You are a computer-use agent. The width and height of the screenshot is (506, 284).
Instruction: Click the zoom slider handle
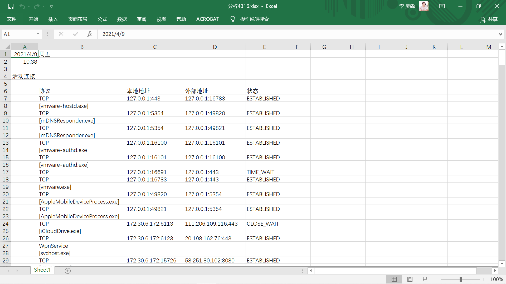click(x=461, y=279)
